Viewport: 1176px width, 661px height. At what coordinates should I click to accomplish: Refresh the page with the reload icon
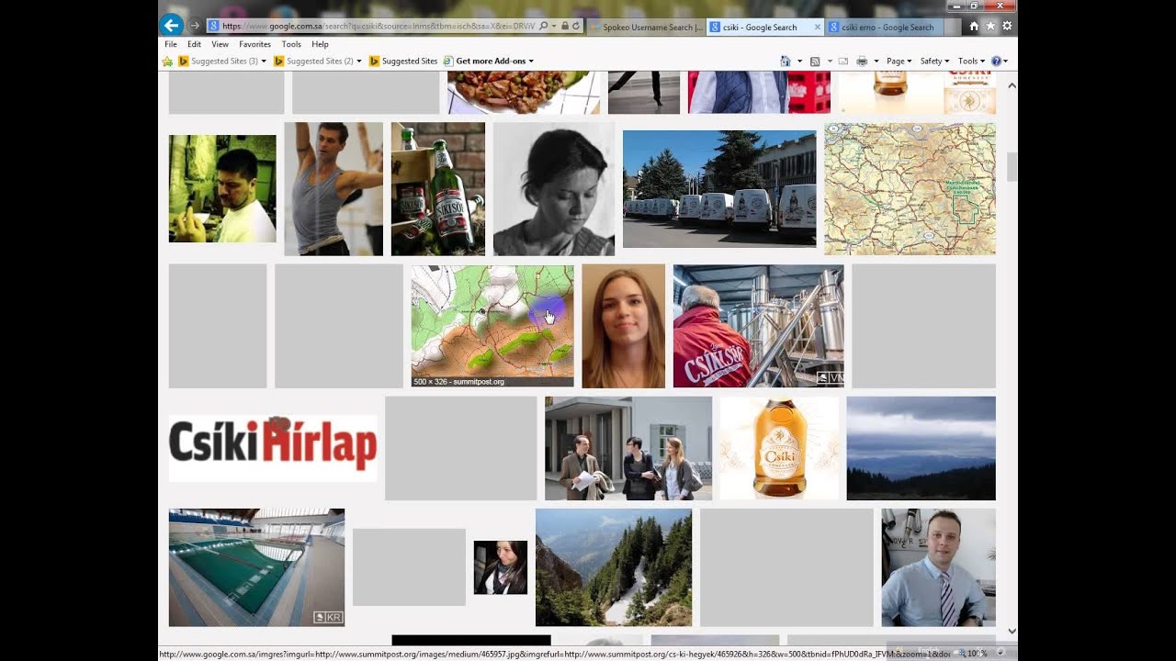pos(576,27)
